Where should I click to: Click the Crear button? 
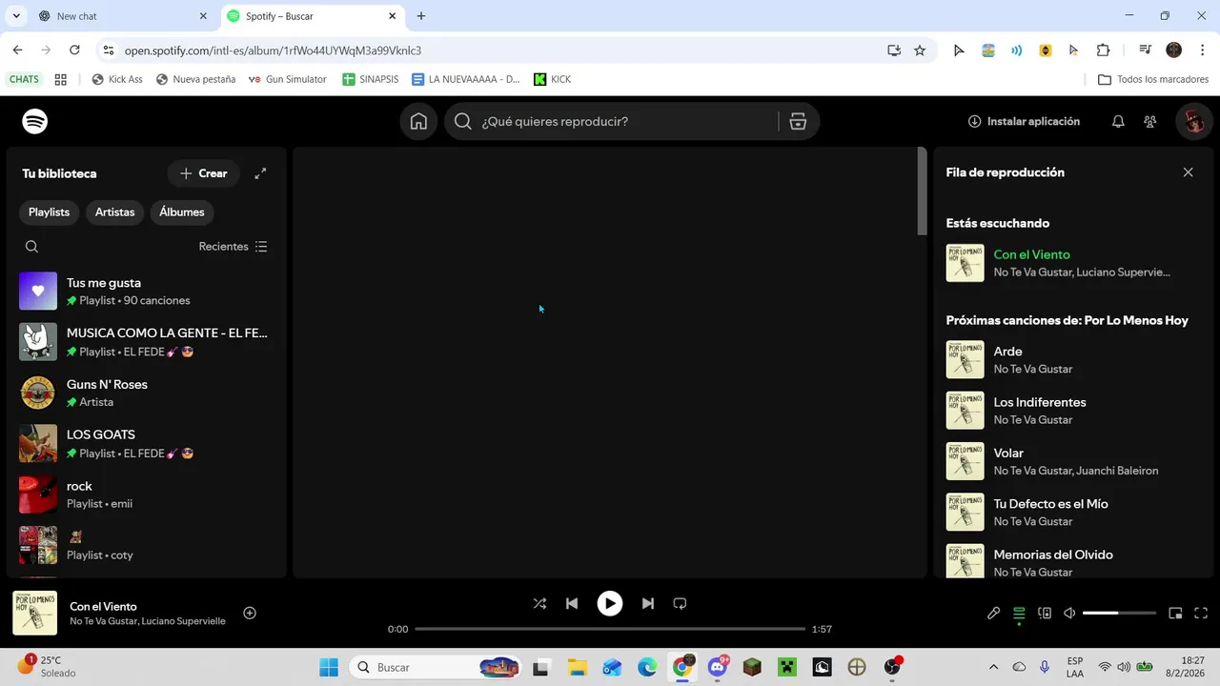(x=204, y=173)
